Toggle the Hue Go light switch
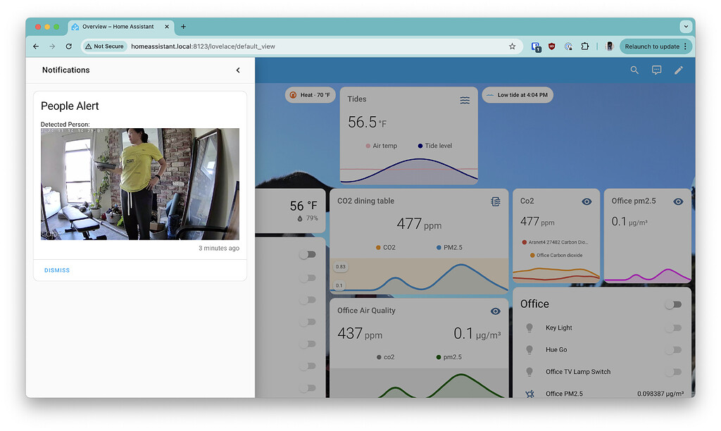The image size is (721, 431). 675,349
